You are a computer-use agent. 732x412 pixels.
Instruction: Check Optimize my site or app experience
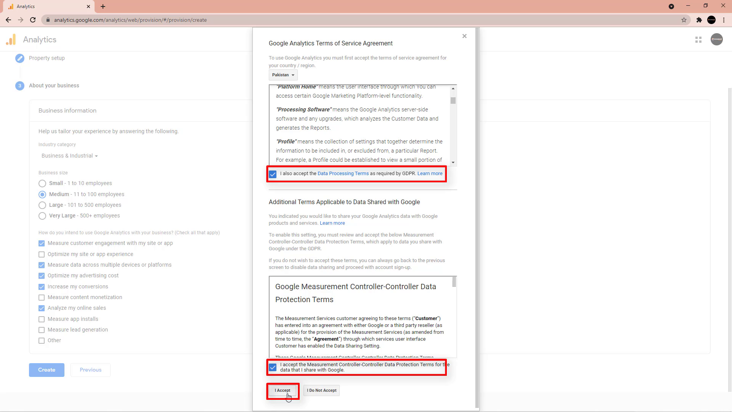click(x=42, y=254)
